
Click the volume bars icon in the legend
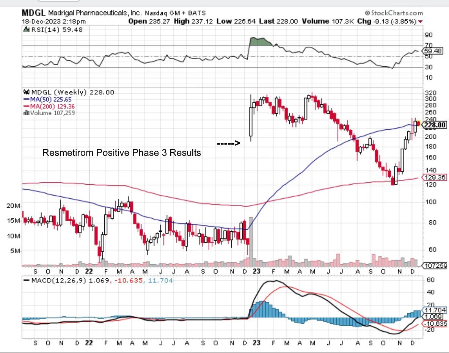coord(26,113)
